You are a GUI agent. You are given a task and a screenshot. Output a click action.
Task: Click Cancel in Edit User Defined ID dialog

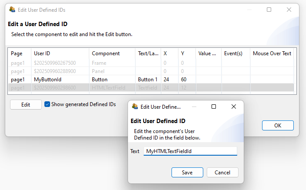pyautogui.click(x=222, y=172)
